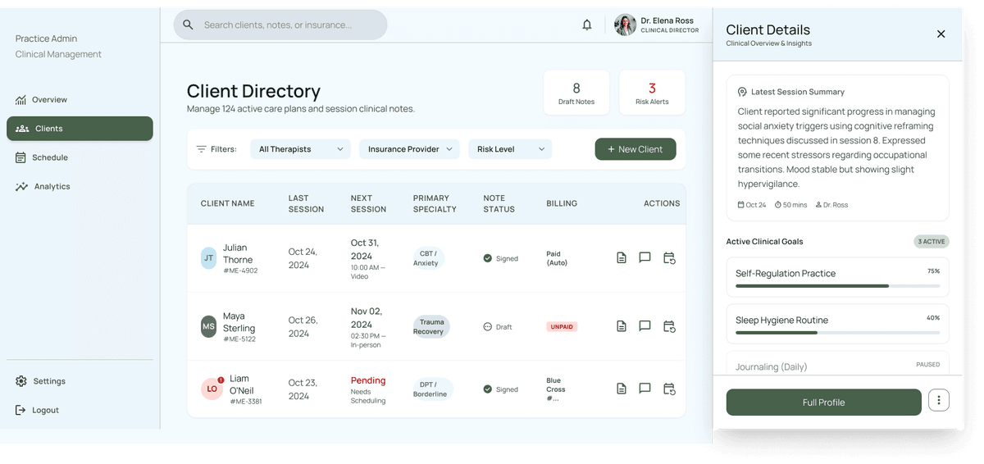984x464 pixels.
Task: Open the notifications bell
Action: click(x=587, y=25)
